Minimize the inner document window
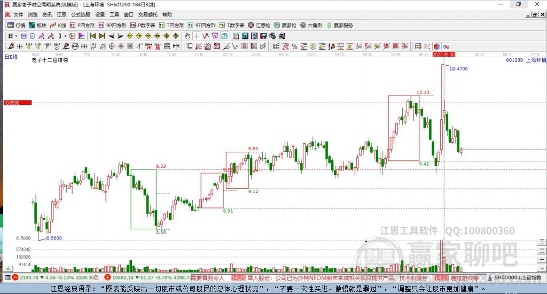 click(528, 14)
